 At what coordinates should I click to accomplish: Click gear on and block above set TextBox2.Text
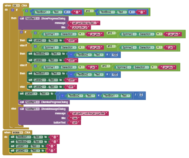(x=35, y=46)
